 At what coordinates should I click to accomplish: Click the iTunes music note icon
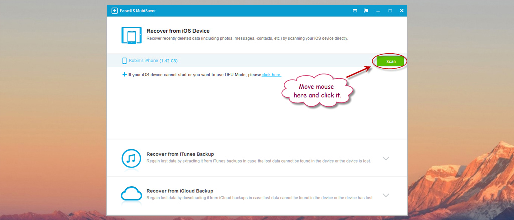[131, 158]
